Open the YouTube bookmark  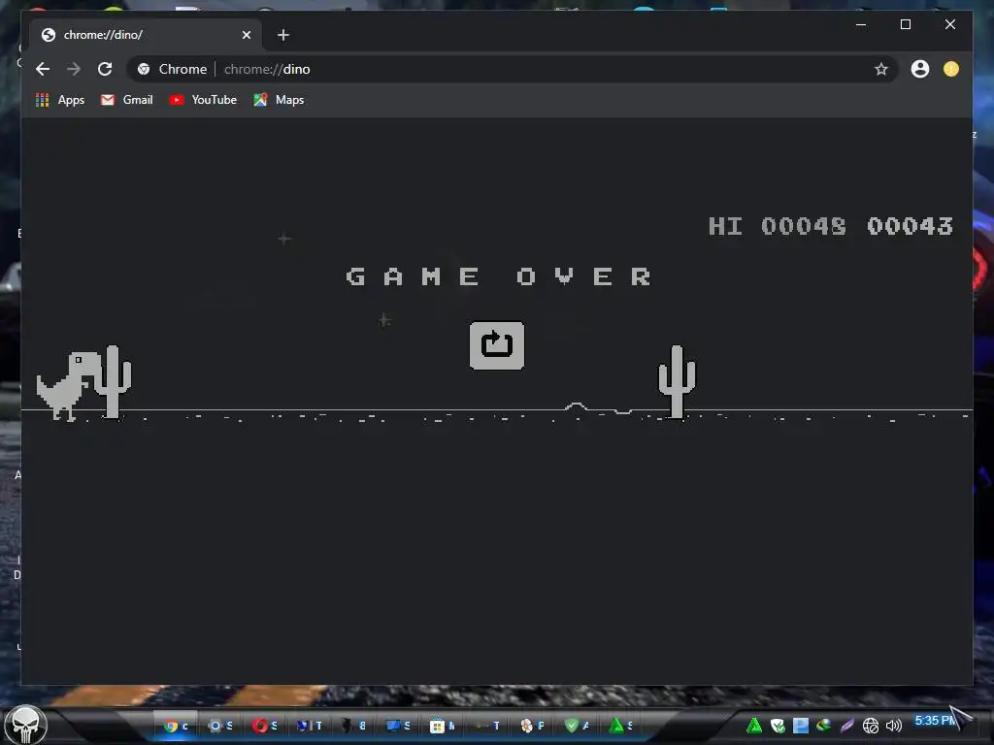pyautogui.click(x=203, y=100)
